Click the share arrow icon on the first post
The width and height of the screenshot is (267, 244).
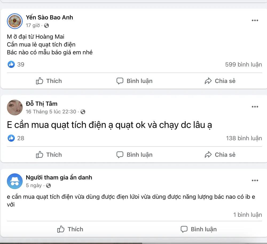pos(208,81)
